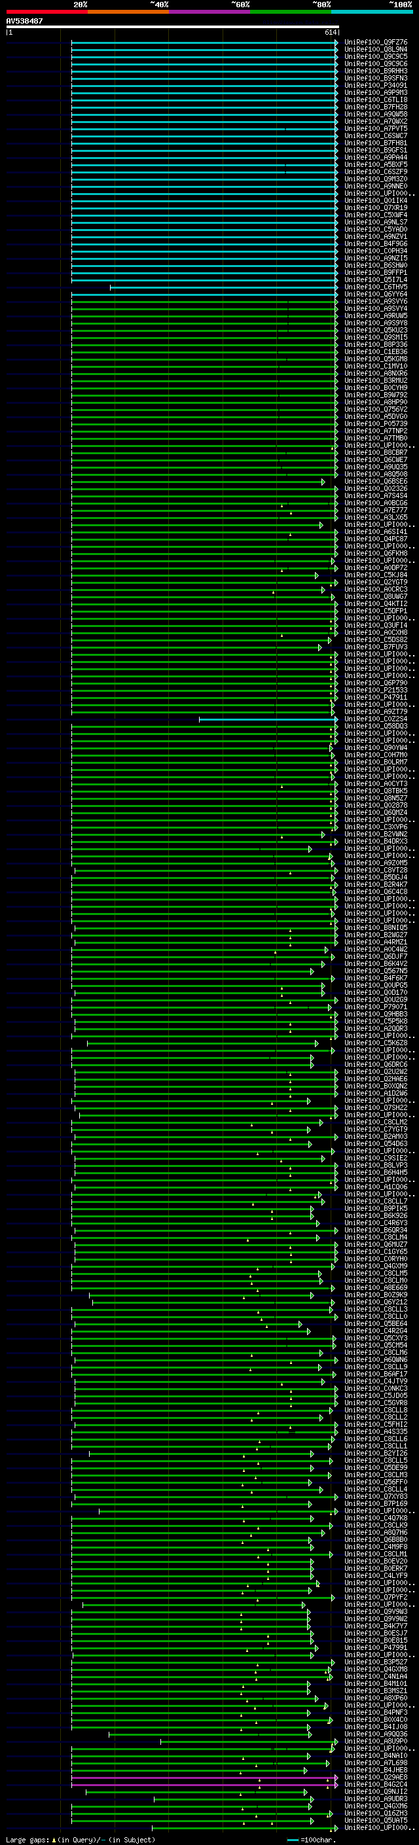This screenshot has height=1845, width=419.
Task: Click the orange ~40% identity legend segment
Action: tap(128, 12)
